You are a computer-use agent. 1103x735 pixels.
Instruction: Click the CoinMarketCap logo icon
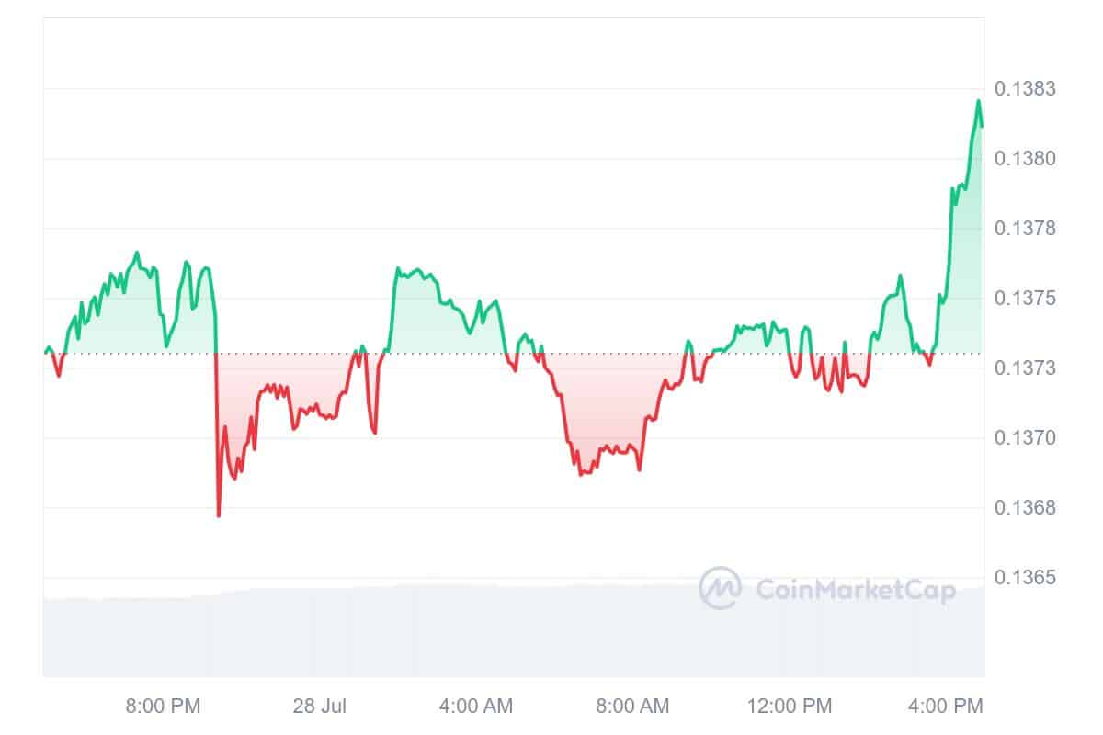[x=720, y=588]
